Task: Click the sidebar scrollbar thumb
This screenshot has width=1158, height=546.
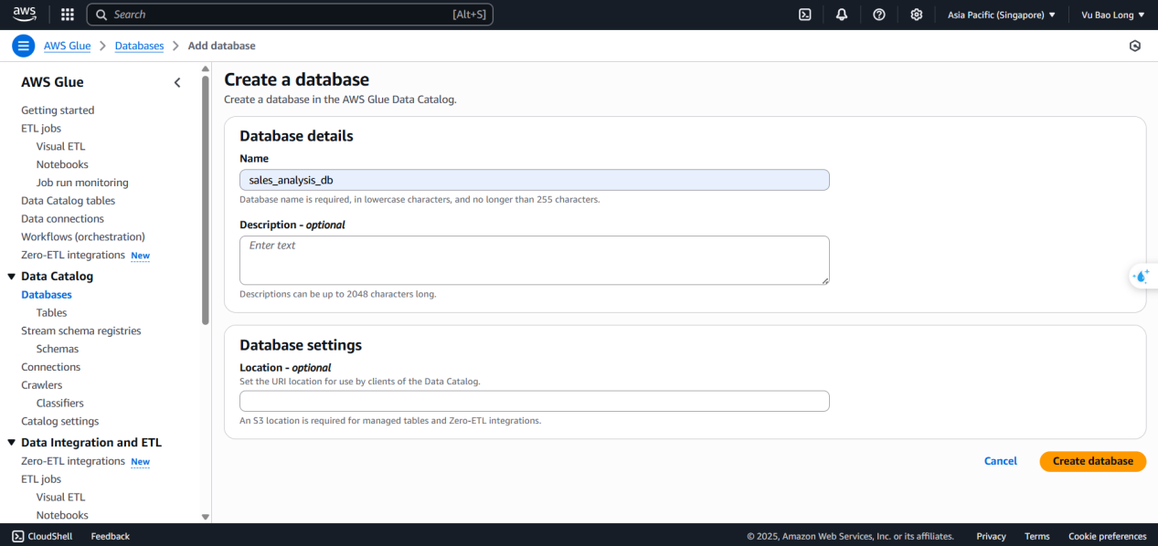Action: click(x=205, y=201)
